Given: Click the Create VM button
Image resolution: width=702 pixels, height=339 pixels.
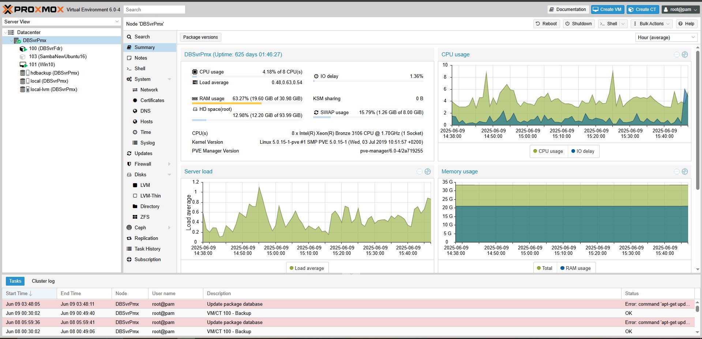Looking at the screenshot, I should coord(607,10).
